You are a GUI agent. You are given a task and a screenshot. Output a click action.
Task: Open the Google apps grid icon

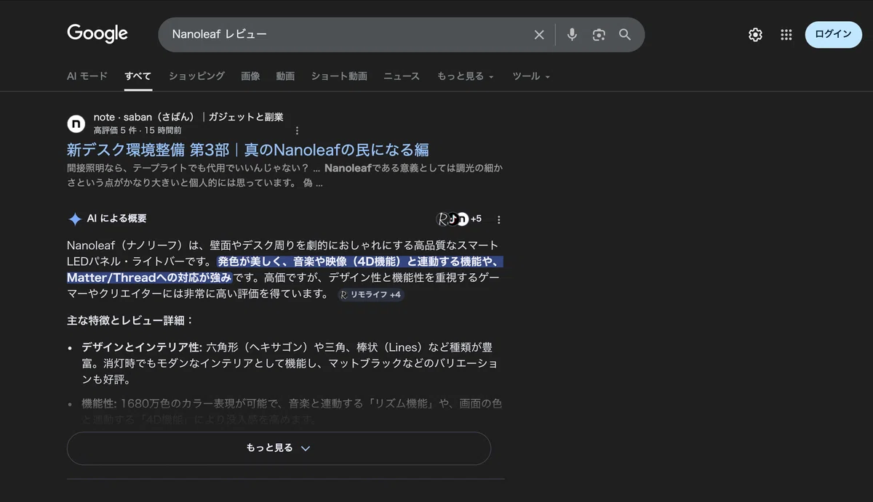coord(786,35)
